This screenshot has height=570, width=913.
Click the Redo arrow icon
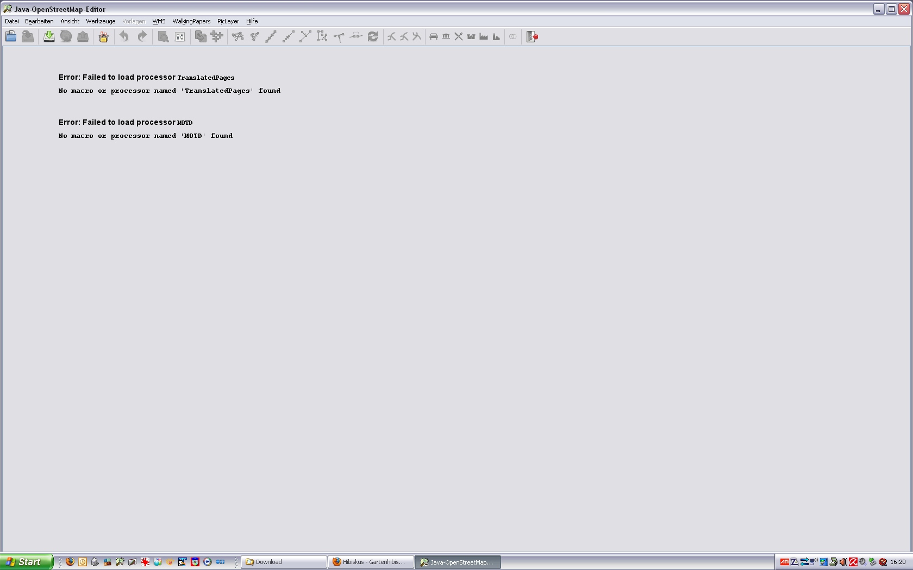142,37
